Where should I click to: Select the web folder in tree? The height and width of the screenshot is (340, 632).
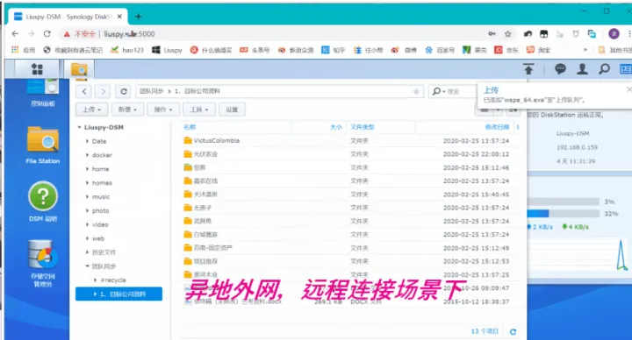coord(98,238)
